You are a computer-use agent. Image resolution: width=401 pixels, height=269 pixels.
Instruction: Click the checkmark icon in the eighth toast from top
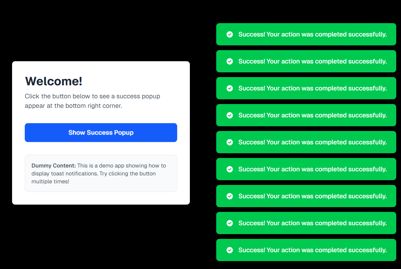click(x=230, y=223)
